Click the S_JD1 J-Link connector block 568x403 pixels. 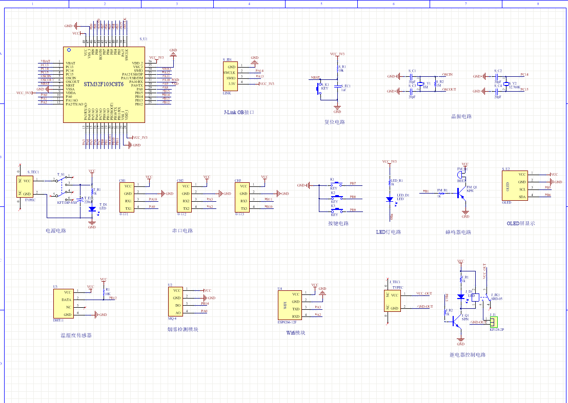pyautogui.click(x=231, y=76)
